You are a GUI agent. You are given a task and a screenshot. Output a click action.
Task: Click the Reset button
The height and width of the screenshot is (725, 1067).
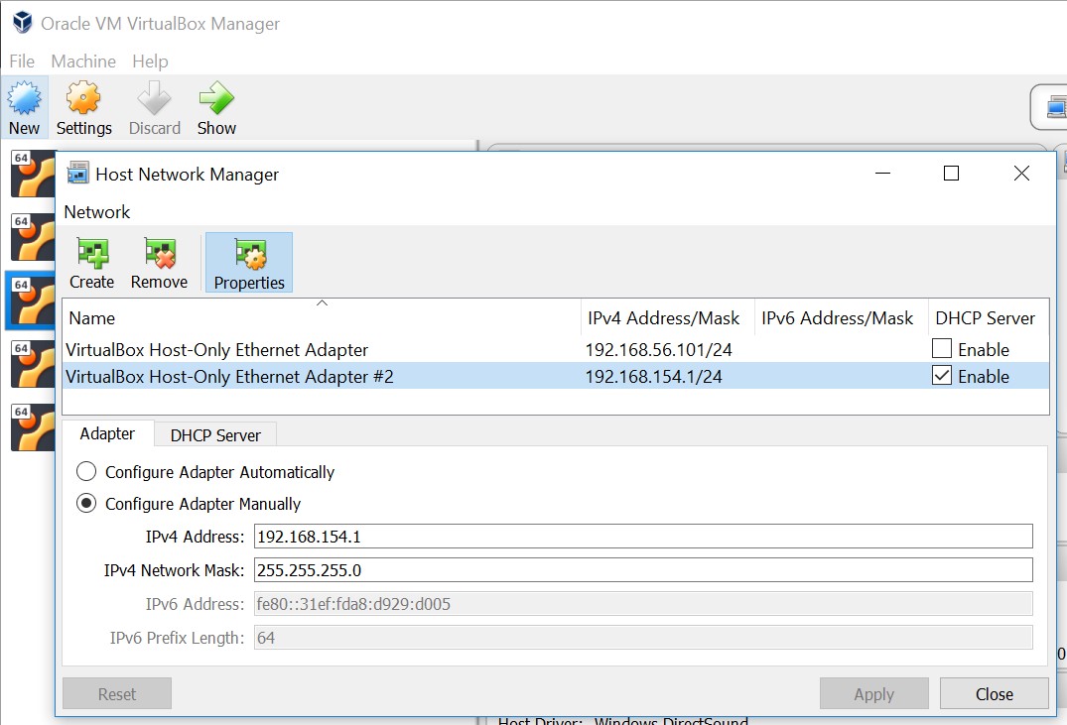click(x=117, y=693)
